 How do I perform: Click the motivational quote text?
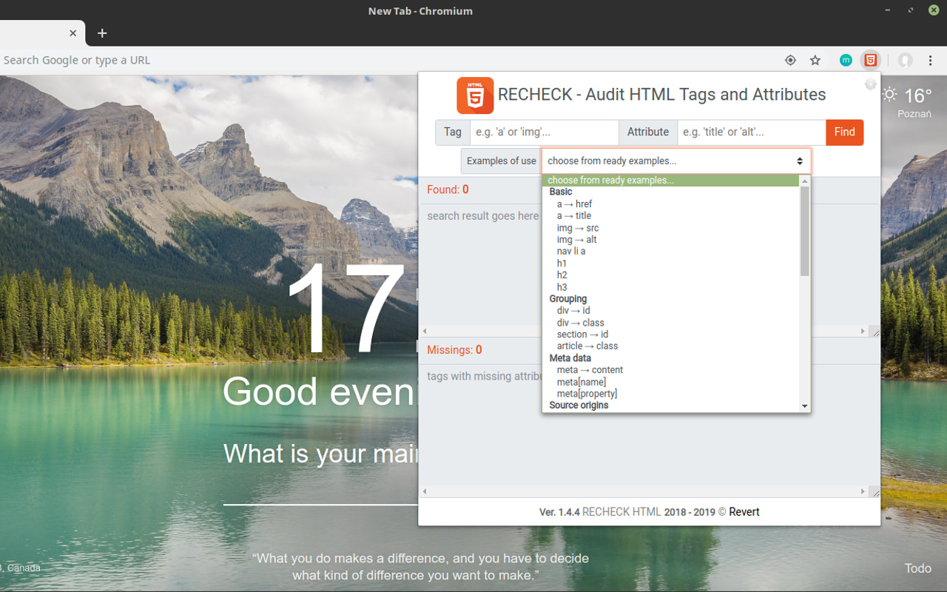click(420, 567)
